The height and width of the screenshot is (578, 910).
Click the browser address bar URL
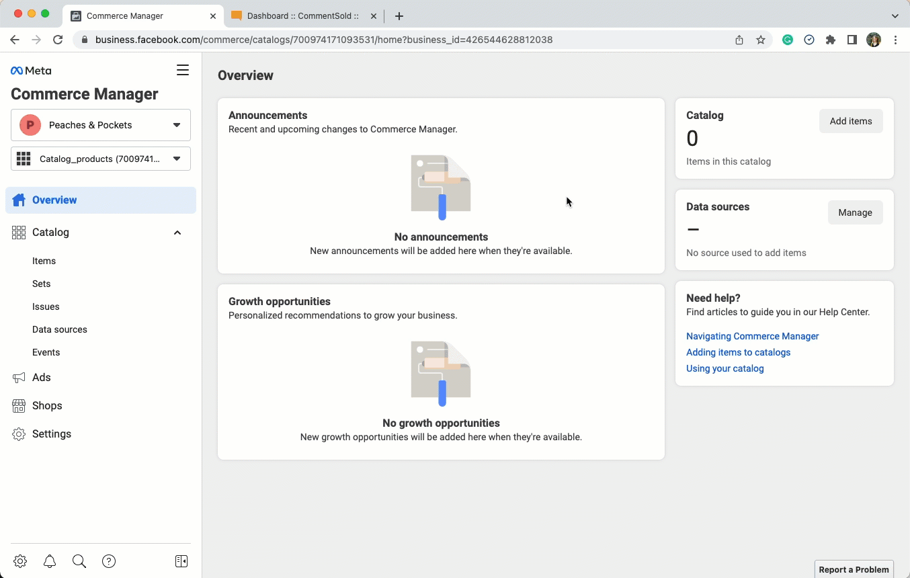coord(324,40)
